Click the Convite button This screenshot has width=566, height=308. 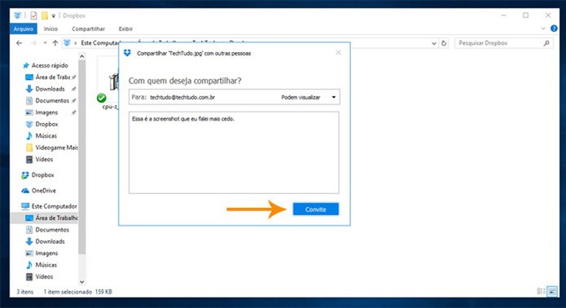coord(315,209)
